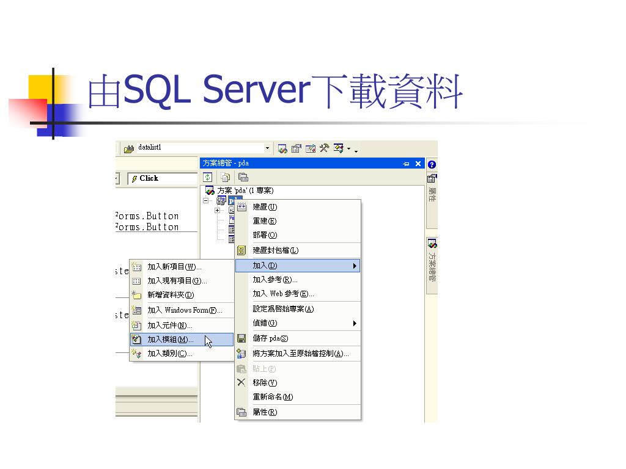626x469 pixels.
Task: Open the Properties window toolbar icon
Action: pos(296,149)
